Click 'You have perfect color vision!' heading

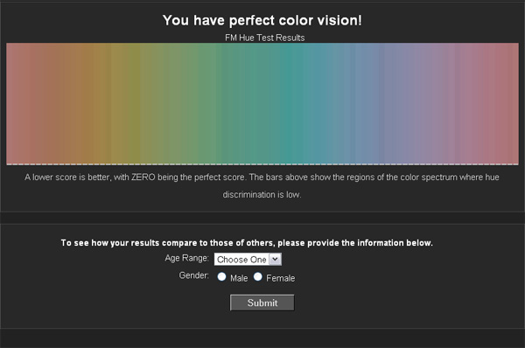[x=262, y=20]
